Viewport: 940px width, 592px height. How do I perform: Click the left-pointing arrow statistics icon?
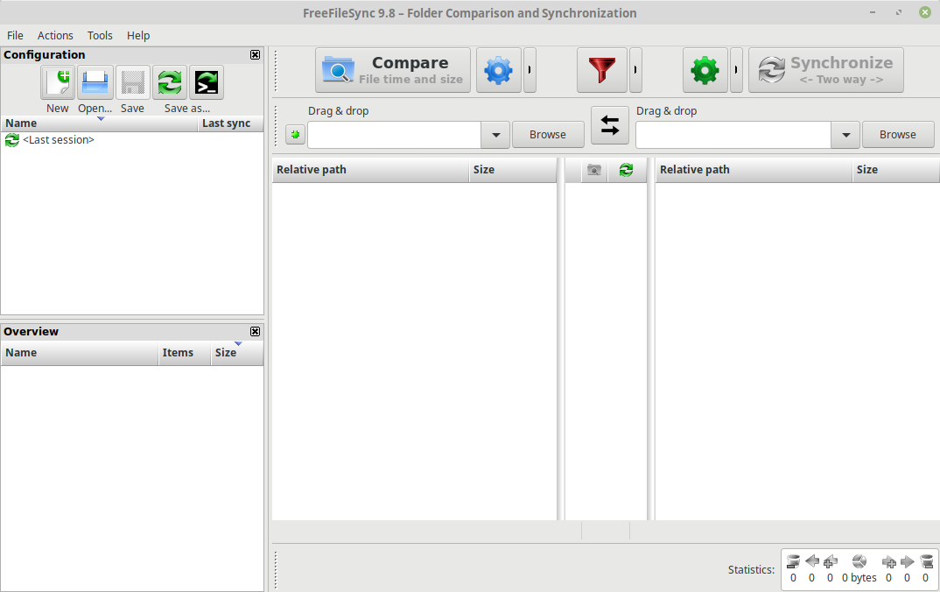[811, 561]
